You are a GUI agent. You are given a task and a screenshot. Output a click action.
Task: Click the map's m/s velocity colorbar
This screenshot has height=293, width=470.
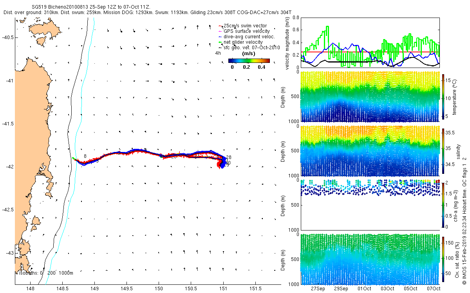249,61
